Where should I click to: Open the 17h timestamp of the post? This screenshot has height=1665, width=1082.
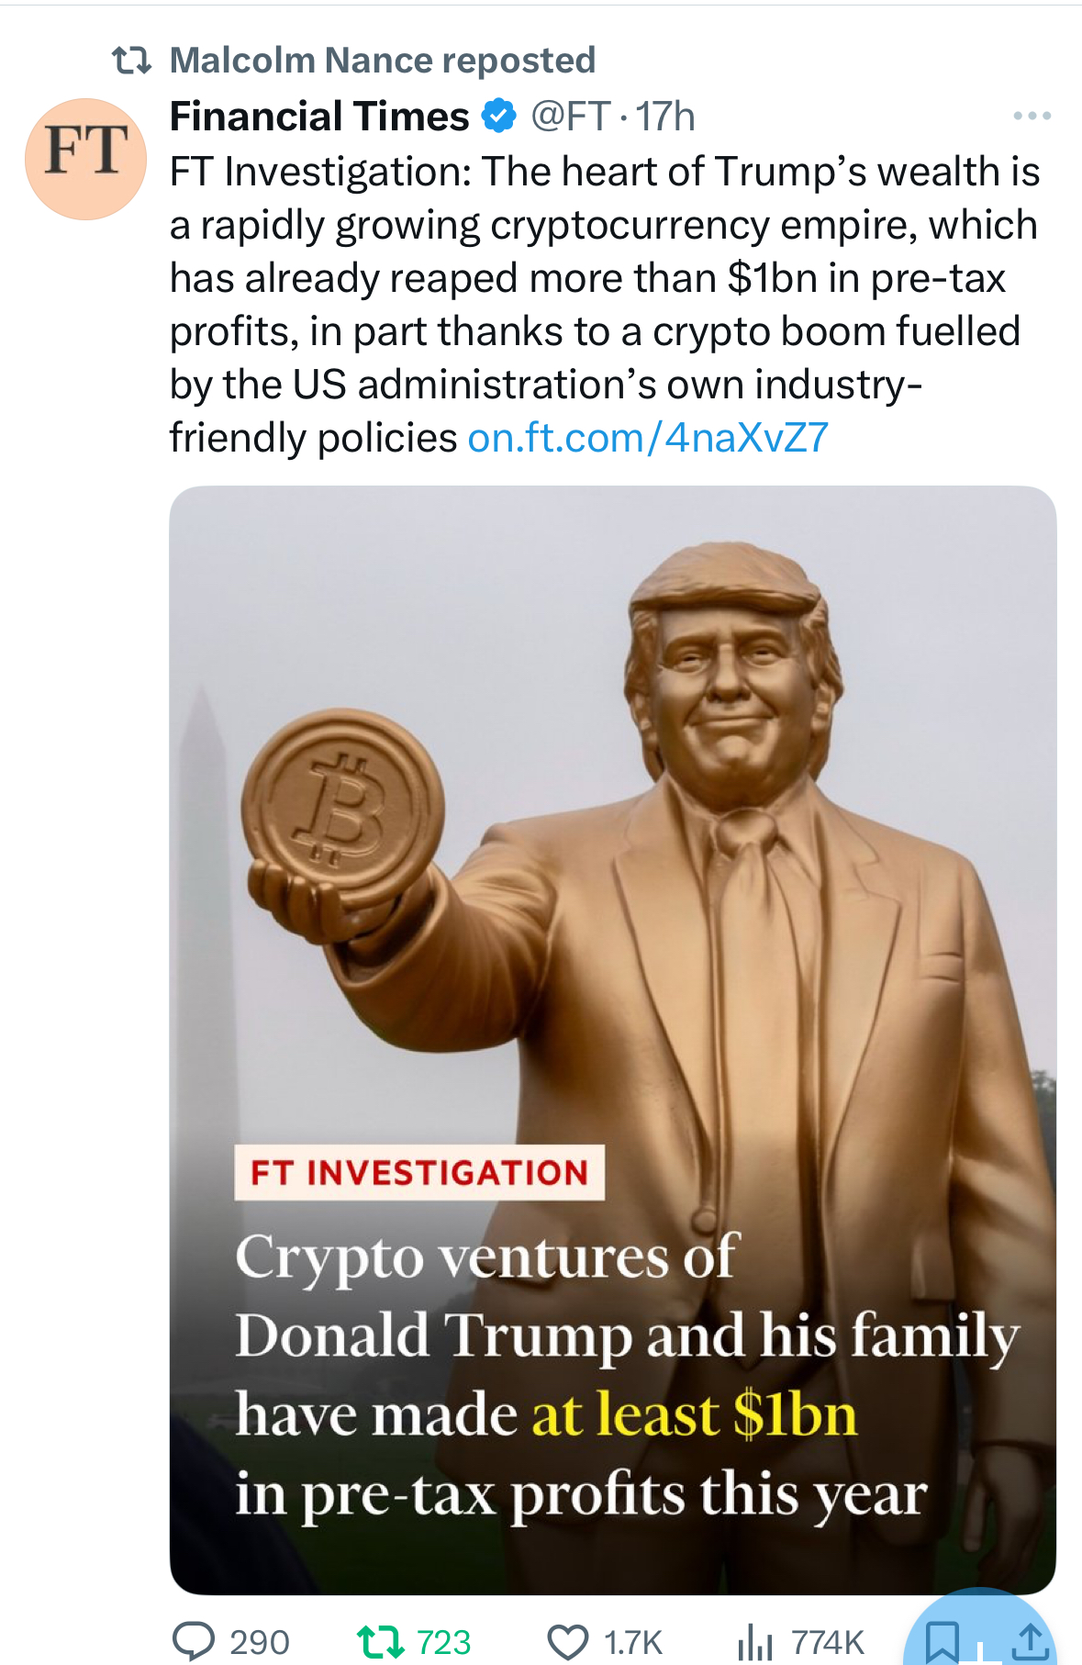[665, 117]
